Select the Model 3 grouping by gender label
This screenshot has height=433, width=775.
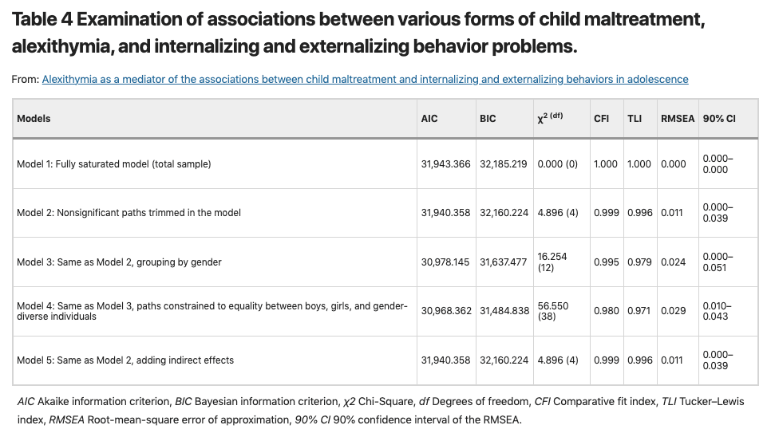pyautogui.click(x=119, y=262)
